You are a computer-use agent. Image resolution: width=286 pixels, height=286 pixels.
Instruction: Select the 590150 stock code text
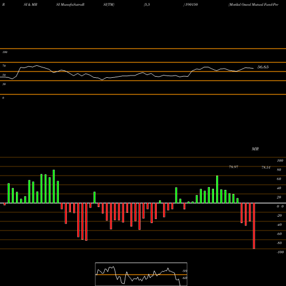click(191, 5)
